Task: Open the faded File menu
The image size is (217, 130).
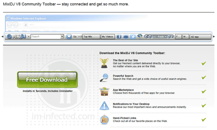Action: click(x=9, y=31)
